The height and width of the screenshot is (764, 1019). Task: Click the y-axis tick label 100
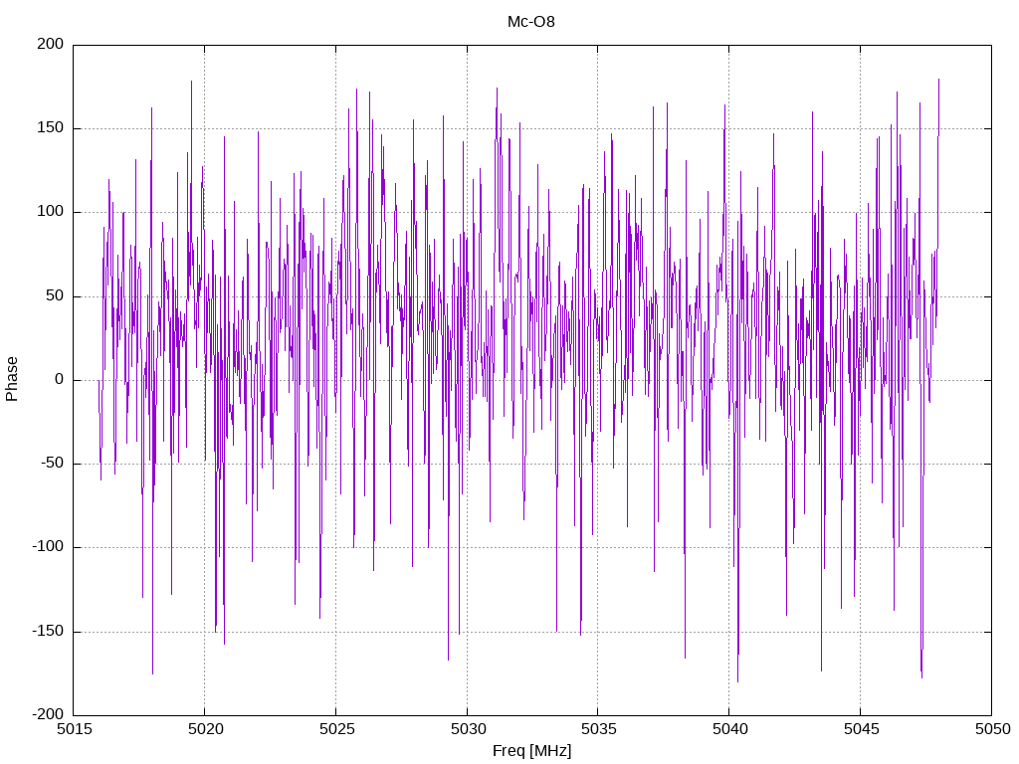point(51,212)
